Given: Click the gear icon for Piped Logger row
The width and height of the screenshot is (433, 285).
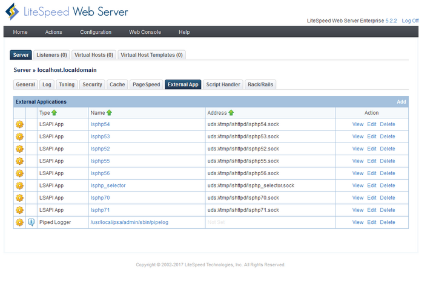Looking at the screenshot, I should pyautogui.click(x=19, y=222).
